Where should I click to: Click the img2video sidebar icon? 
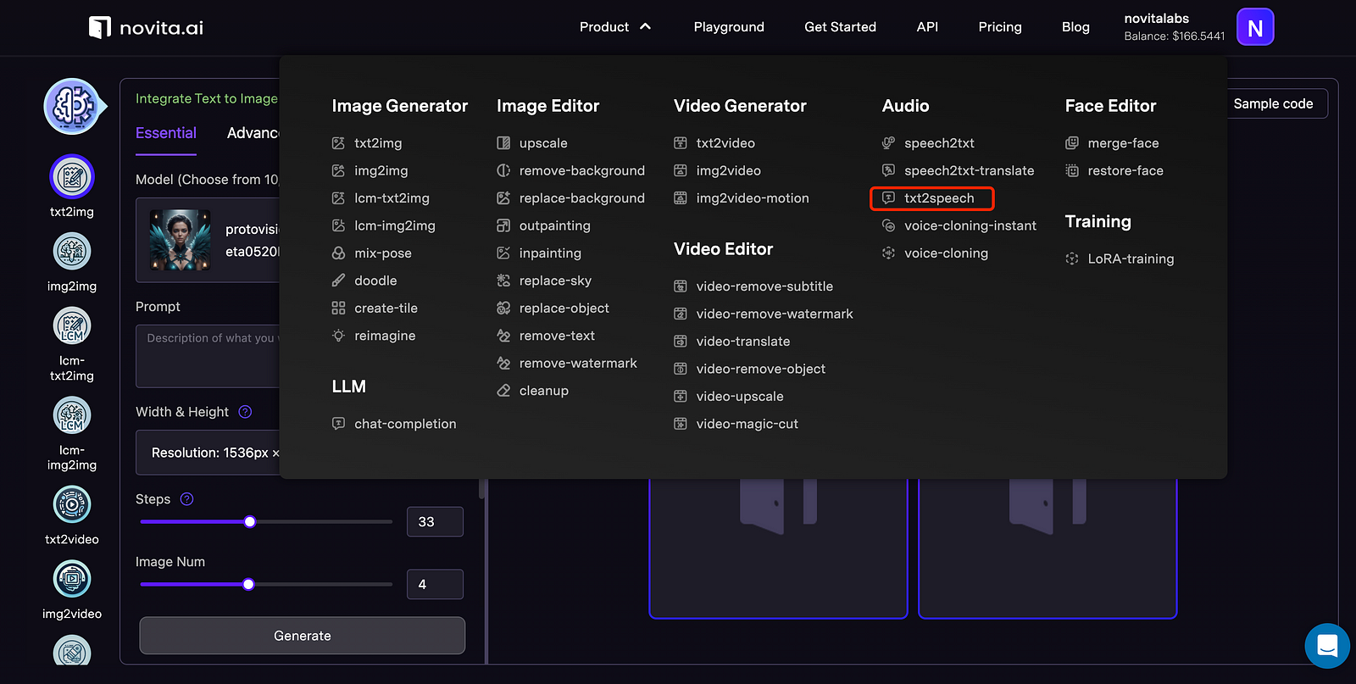[x=72, y=580]
